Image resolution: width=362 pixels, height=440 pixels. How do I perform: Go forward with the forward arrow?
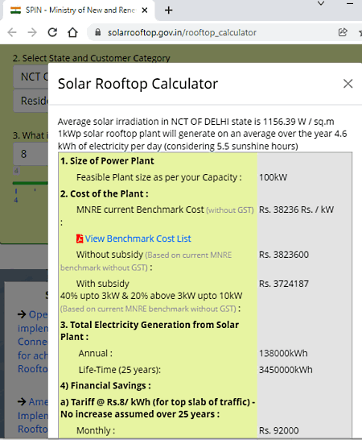[x=32, y=32]
